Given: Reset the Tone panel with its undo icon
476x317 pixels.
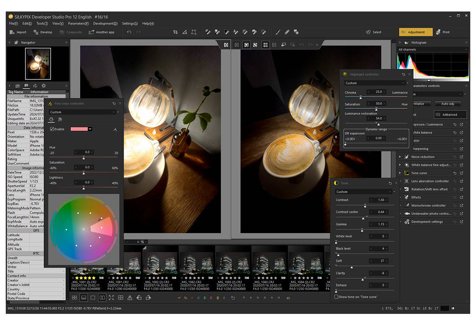Looking at the screenshot, I should 390,183.
